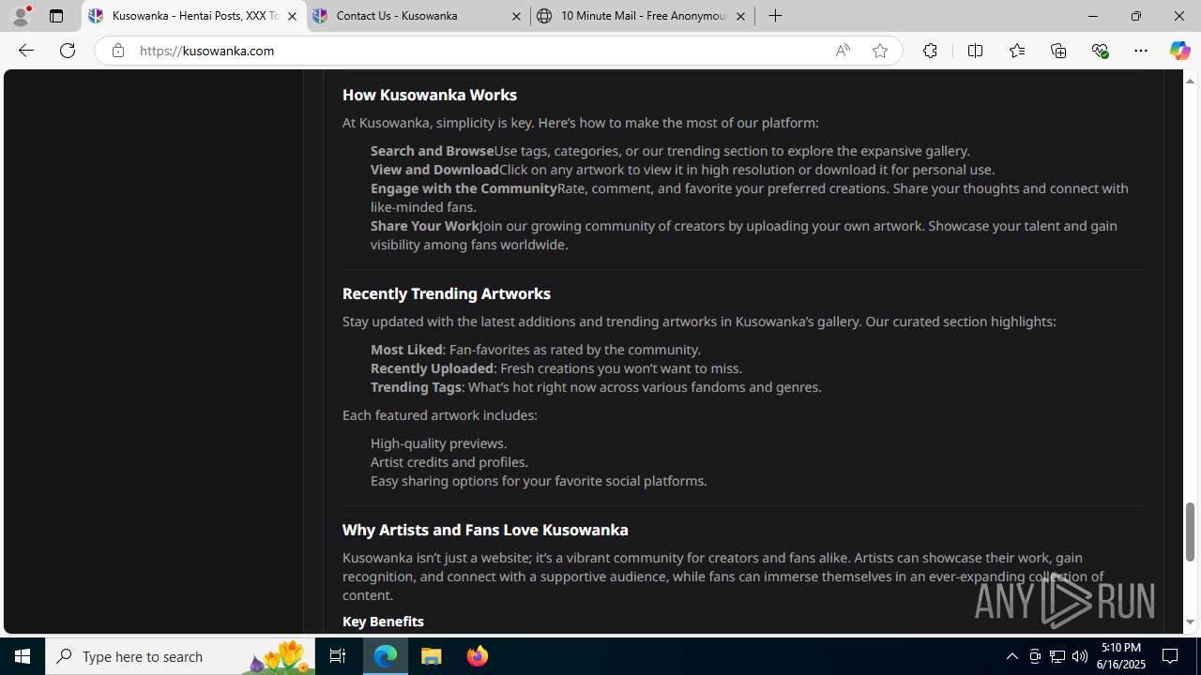Switch to the 10 Minute Mail tab

pyautogui.click(x=643, y=16)
